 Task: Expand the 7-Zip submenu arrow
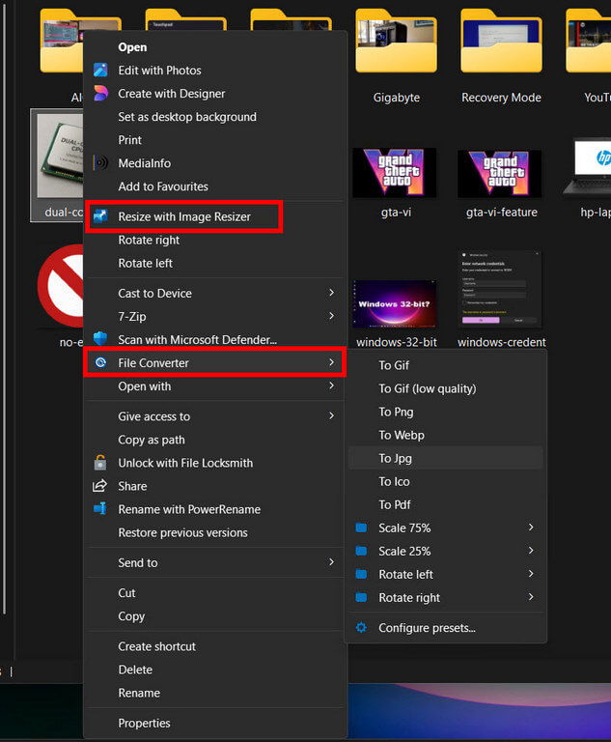[x=331, y=316]
